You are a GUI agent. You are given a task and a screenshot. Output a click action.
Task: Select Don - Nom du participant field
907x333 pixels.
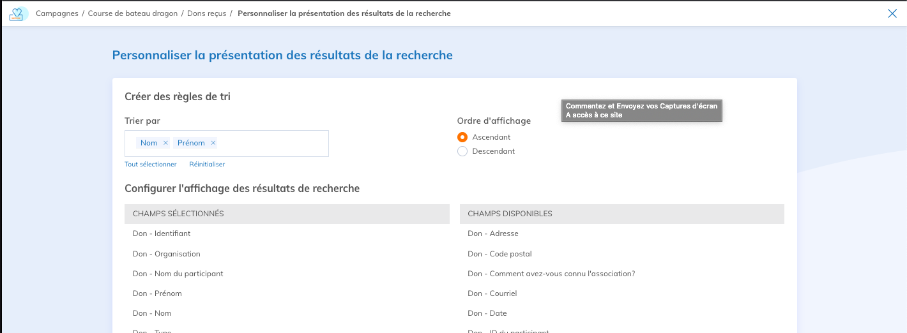click(x=178, y=274)
